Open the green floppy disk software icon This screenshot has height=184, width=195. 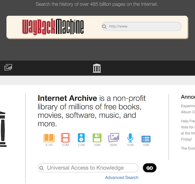pyautogui.click(x=97, y=138)
